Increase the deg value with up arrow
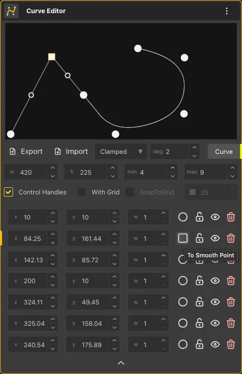This screenshot has width=242, height=374. 194,148
